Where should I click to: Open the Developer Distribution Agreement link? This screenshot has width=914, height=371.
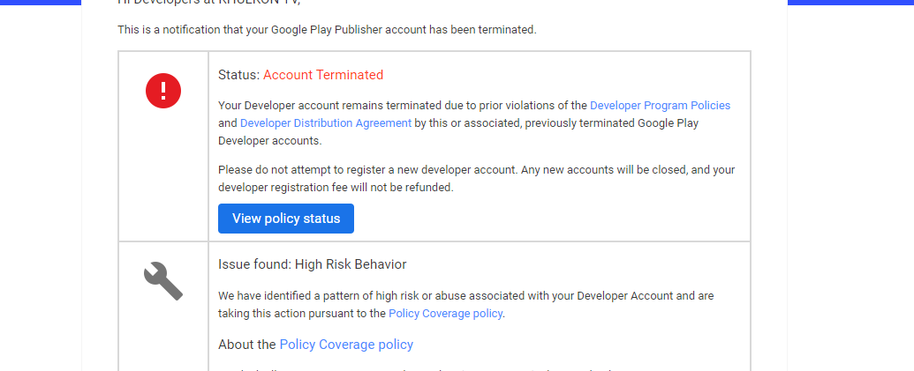point(326,122)
